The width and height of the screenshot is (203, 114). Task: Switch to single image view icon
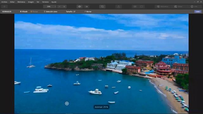(x=141, y=7)
